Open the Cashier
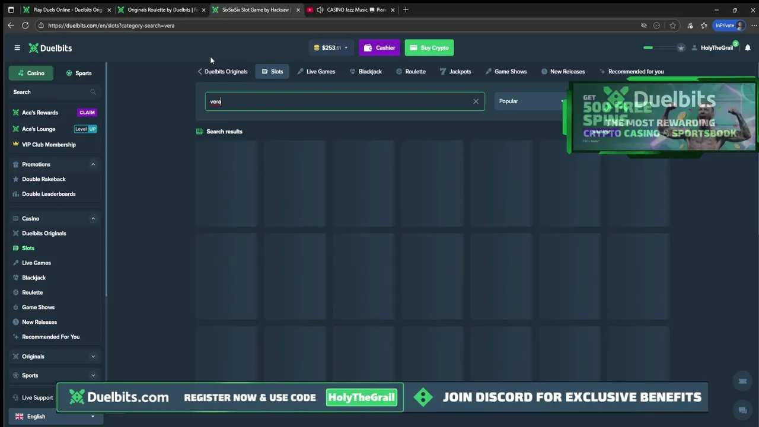Viewport: 759px width, 427px height. tap(379, 48)
